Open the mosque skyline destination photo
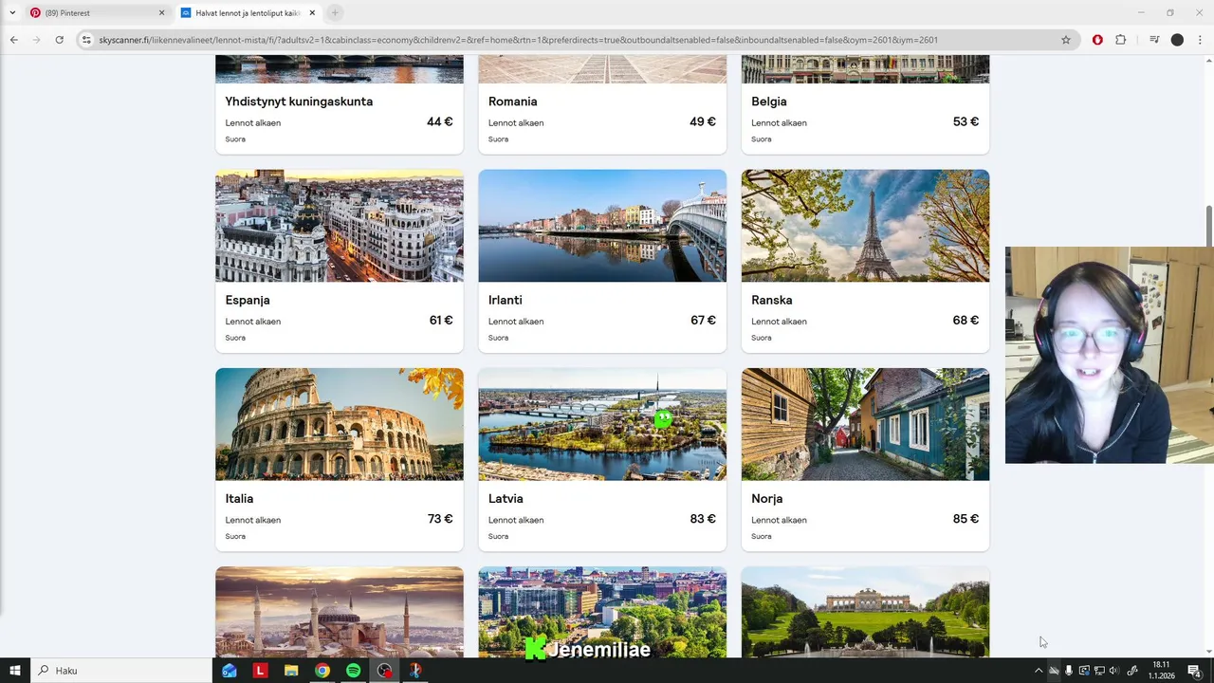This screenshot has height=683, width=1214. [340, 612]
